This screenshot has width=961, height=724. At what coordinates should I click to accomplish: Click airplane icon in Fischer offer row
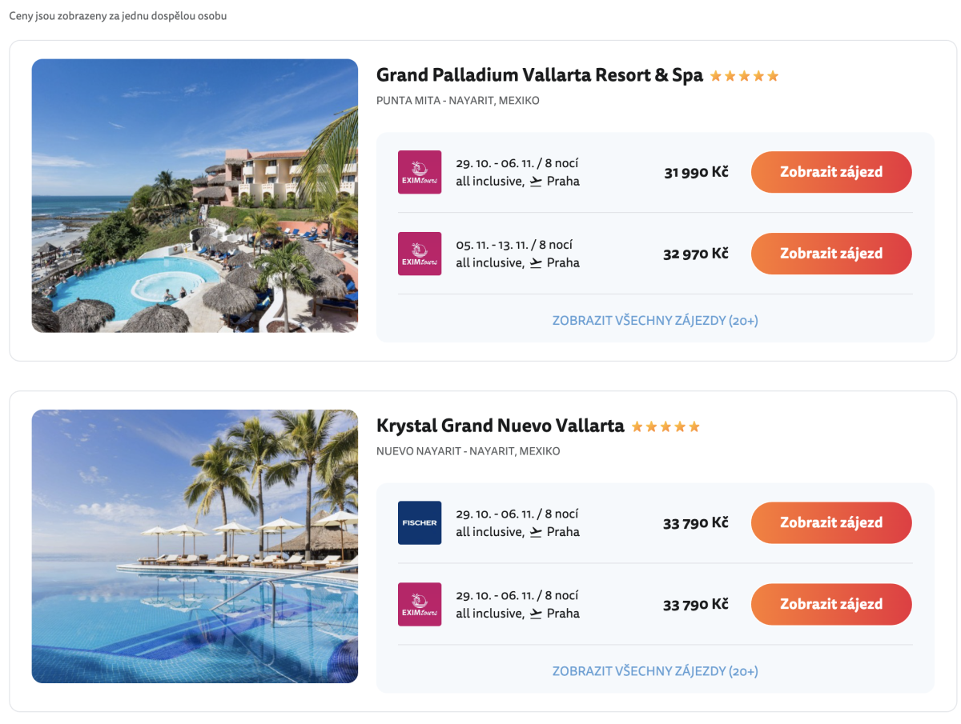point(536,532)
